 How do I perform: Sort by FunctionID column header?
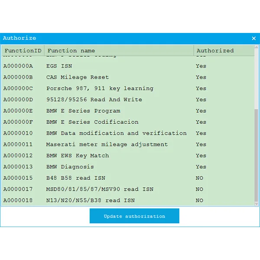23,51
